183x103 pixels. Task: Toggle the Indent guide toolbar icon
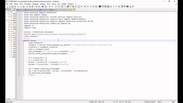click(x=68, y=7)
